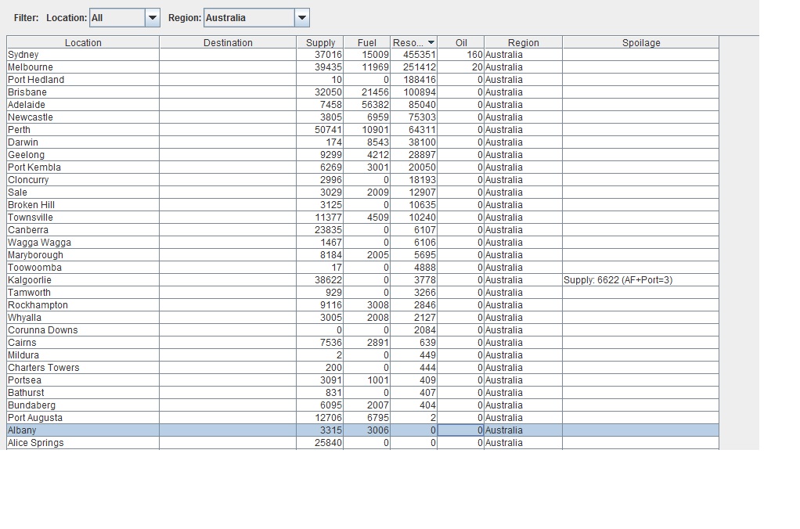Click the Townsville location cell

coord(83,218)
